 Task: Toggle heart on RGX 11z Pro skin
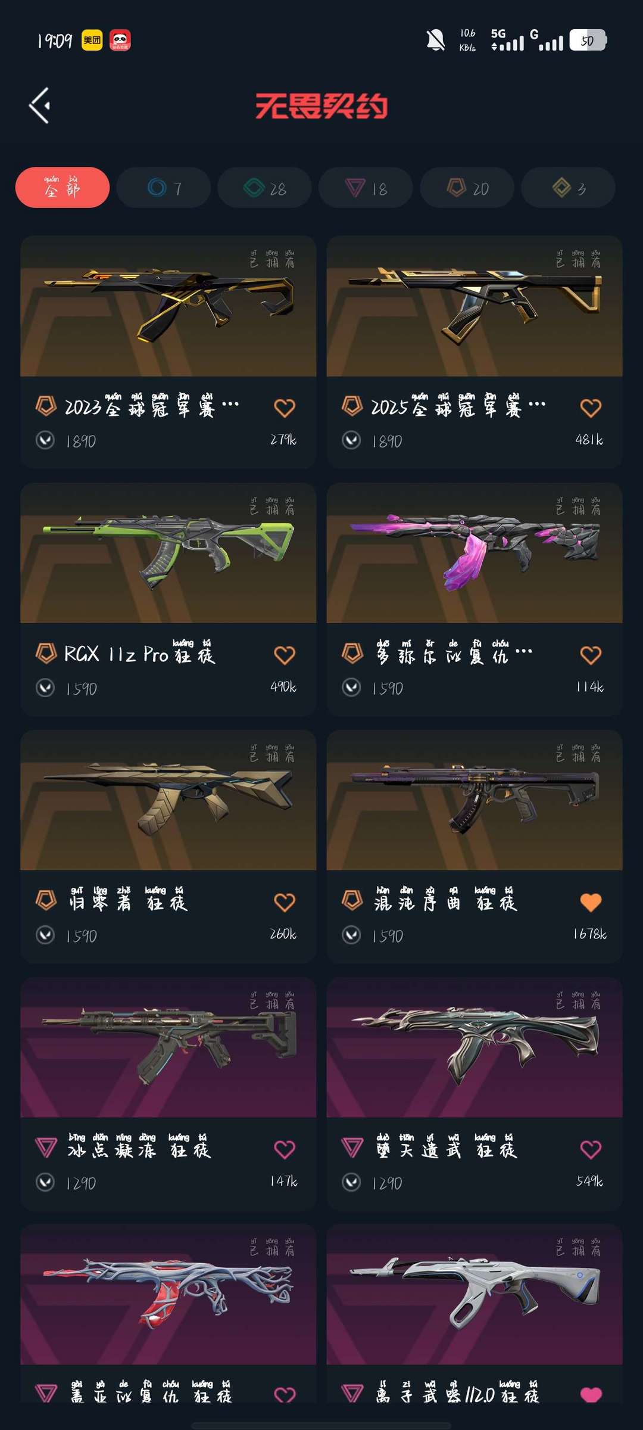pyautogui.click(x=285, y=655)
